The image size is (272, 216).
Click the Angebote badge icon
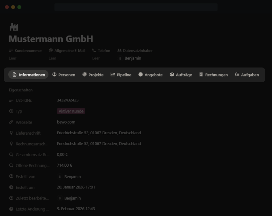tap(140, 75)
